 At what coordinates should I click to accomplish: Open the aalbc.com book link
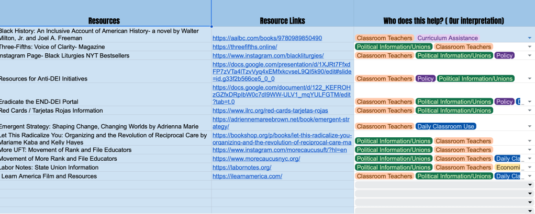tap(267, 38)
